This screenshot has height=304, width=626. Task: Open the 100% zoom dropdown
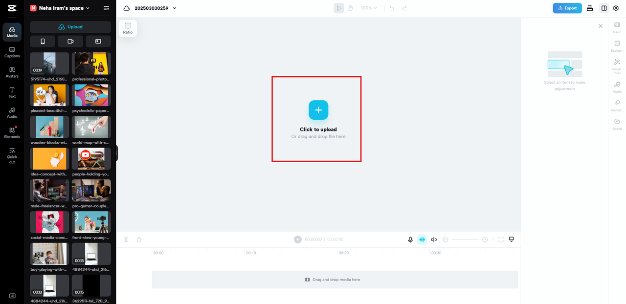click(369, 8)
